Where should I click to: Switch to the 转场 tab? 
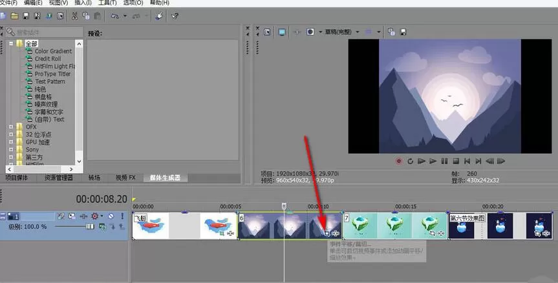(x=94, y=178)
